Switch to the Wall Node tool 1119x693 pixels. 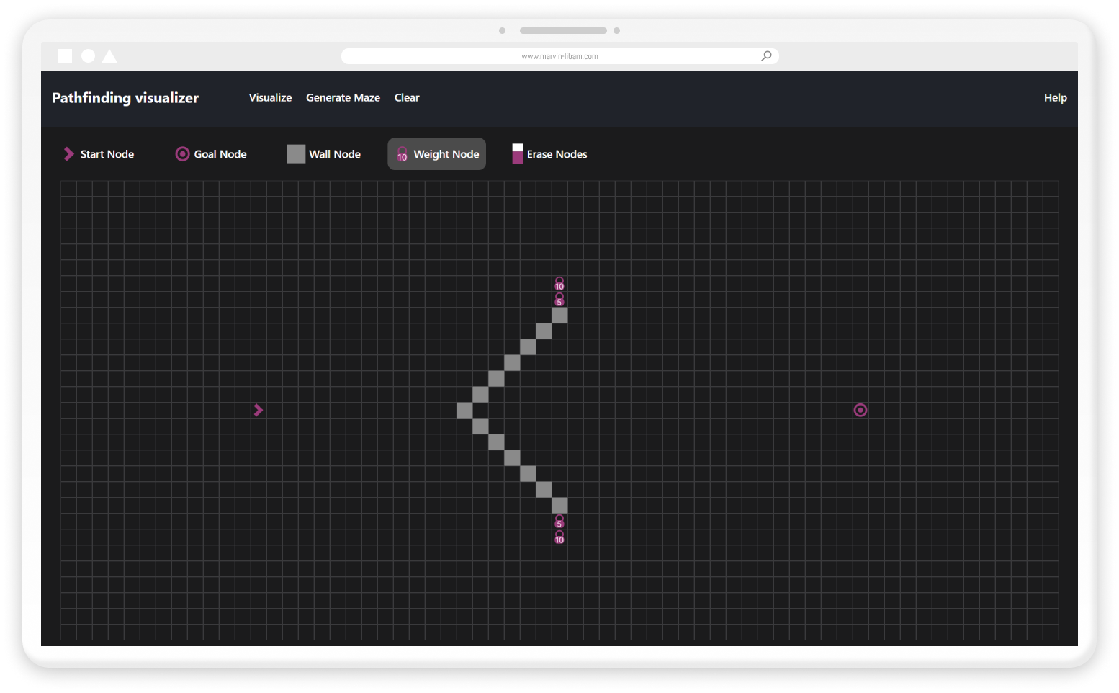coord(324,154)
